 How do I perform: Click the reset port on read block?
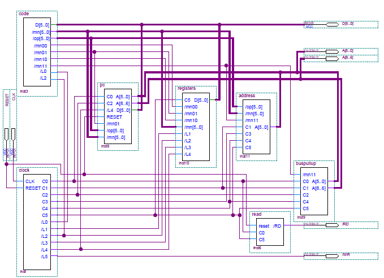[x=264, y=226]
